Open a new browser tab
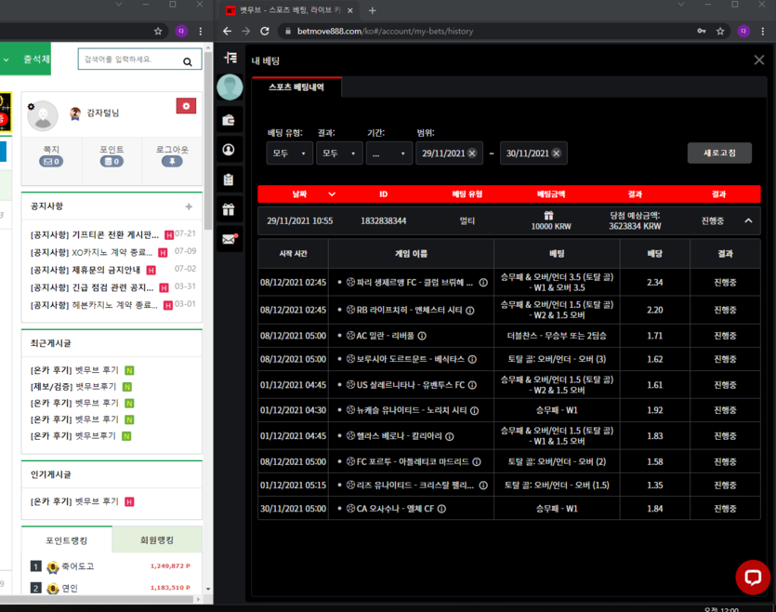 click(x=372, y=10)
